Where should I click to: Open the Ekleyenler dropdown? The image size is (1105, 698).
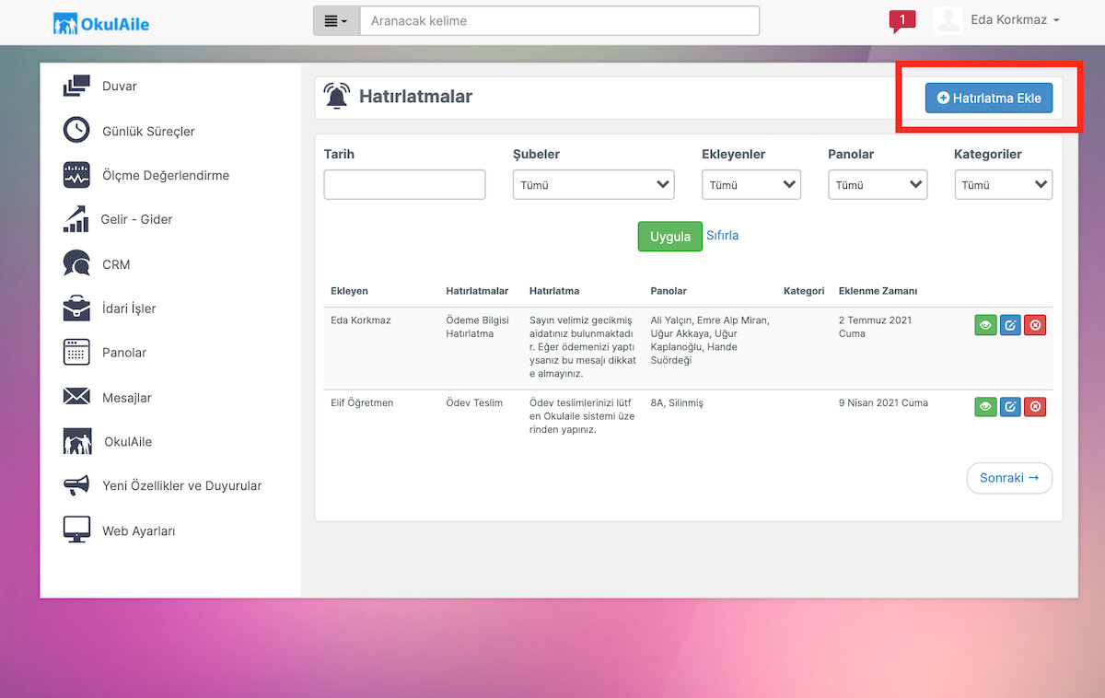(751, 185)
